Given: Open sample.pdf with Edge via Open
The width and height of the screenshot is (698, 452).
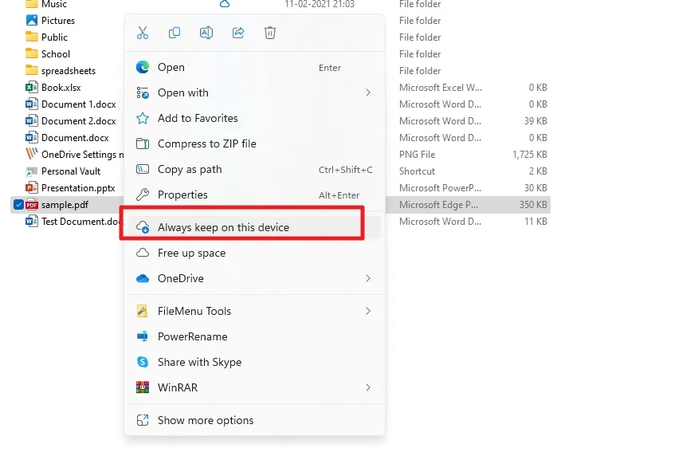Looking at the screenshot, I should click(x=254, y=67).
